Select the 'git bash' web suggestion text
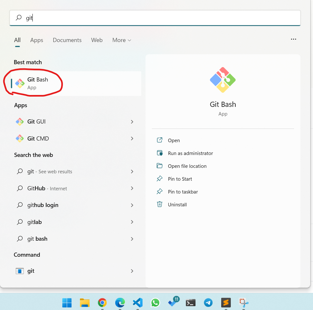This screenshot has width=313, height=310. tap(37, 239)
